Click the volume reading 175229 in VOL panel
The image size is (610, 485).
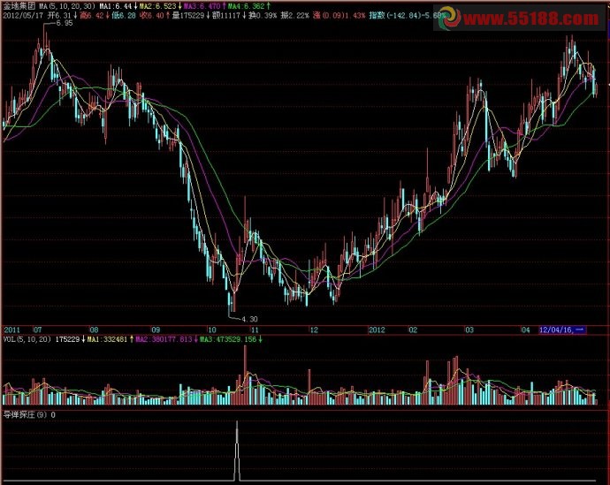(x=67, y=339)
